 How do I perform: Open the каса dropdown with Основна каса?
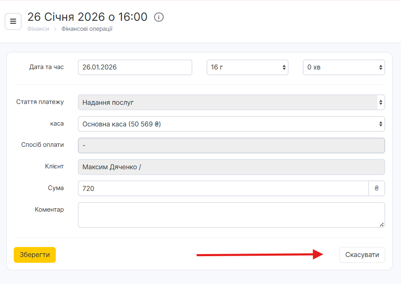click(231, 124)
